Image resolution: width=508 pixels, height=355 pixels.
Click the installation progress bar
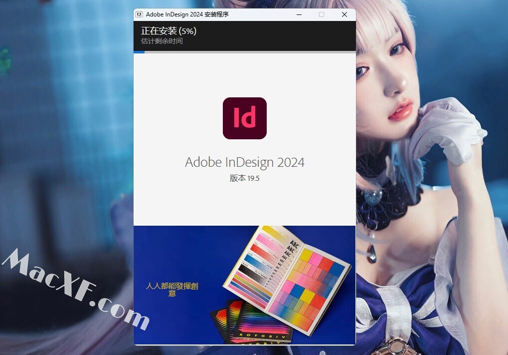click(x=245, y=52)
